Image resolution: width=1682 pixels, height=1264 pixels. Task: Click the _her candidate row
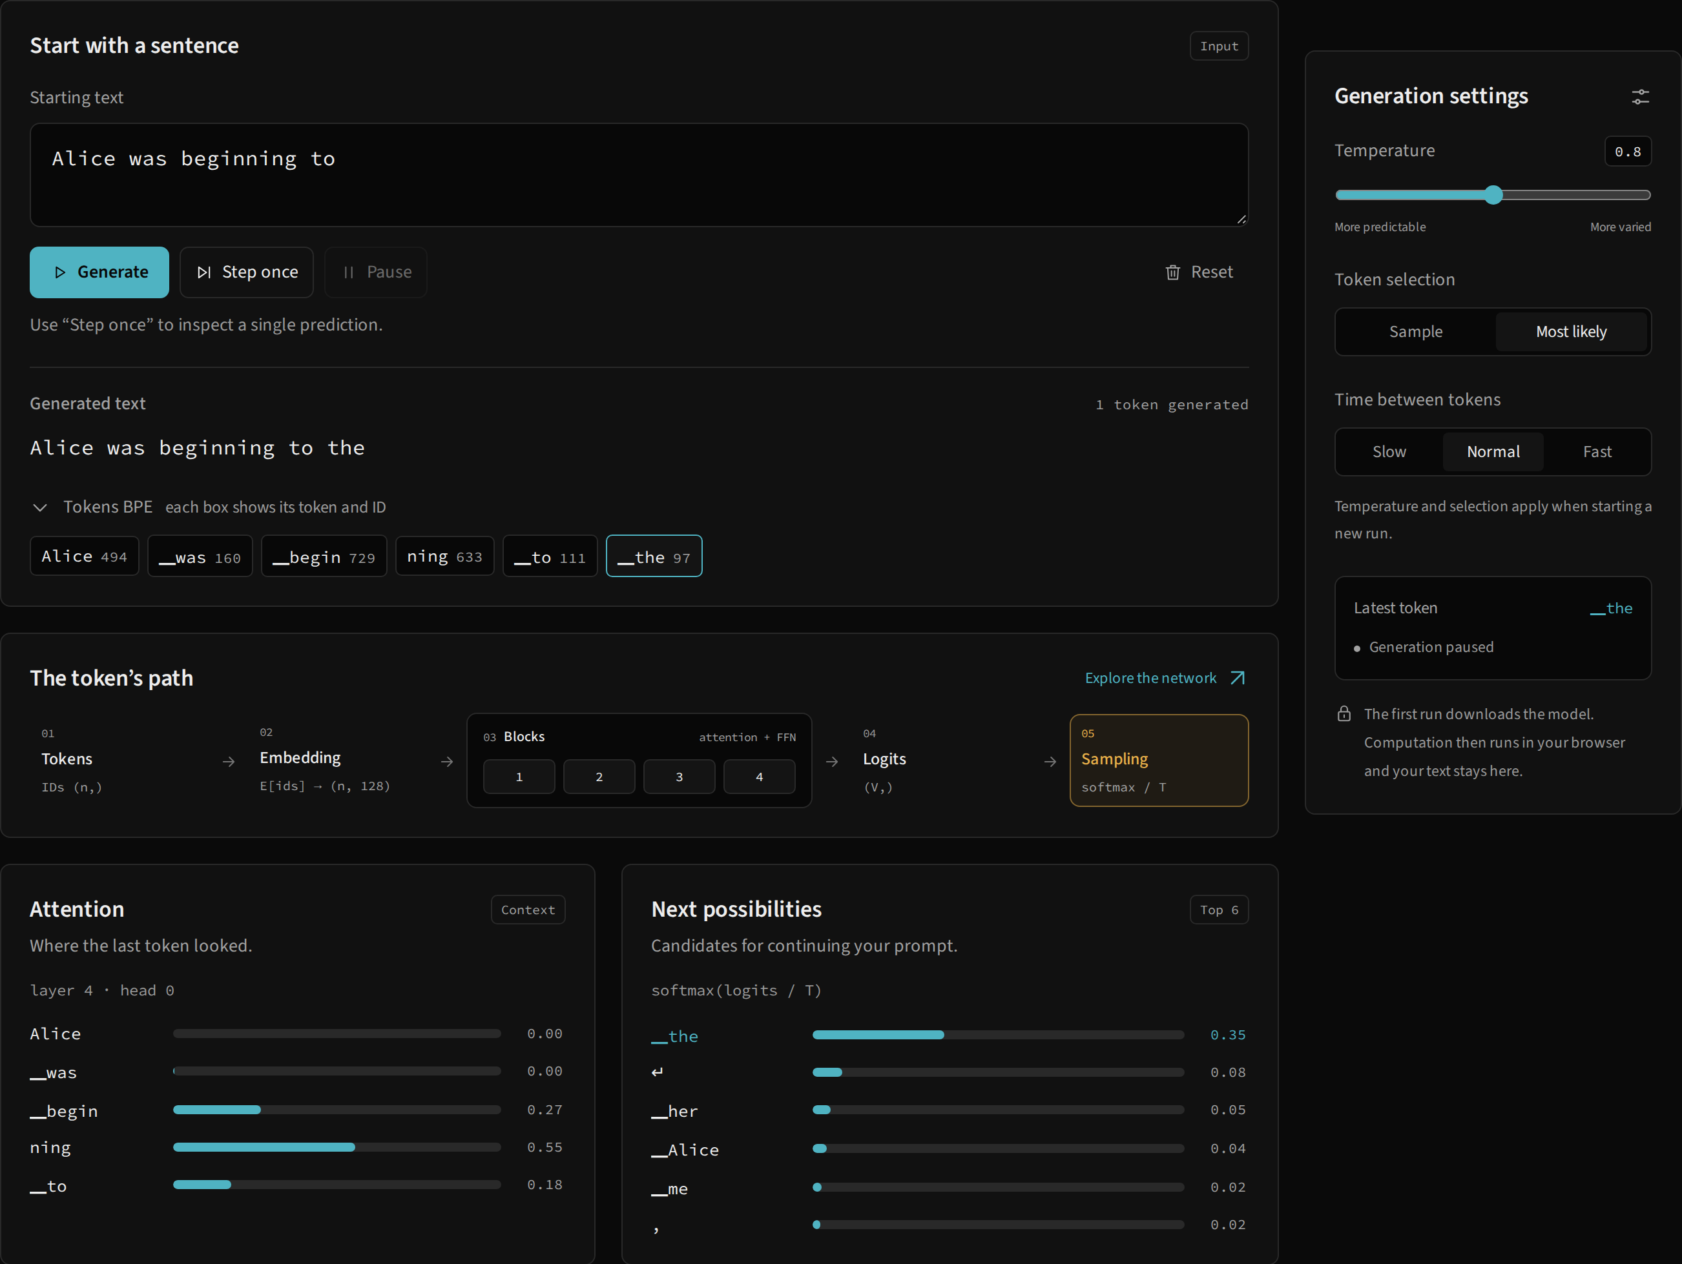point(949,1110)
